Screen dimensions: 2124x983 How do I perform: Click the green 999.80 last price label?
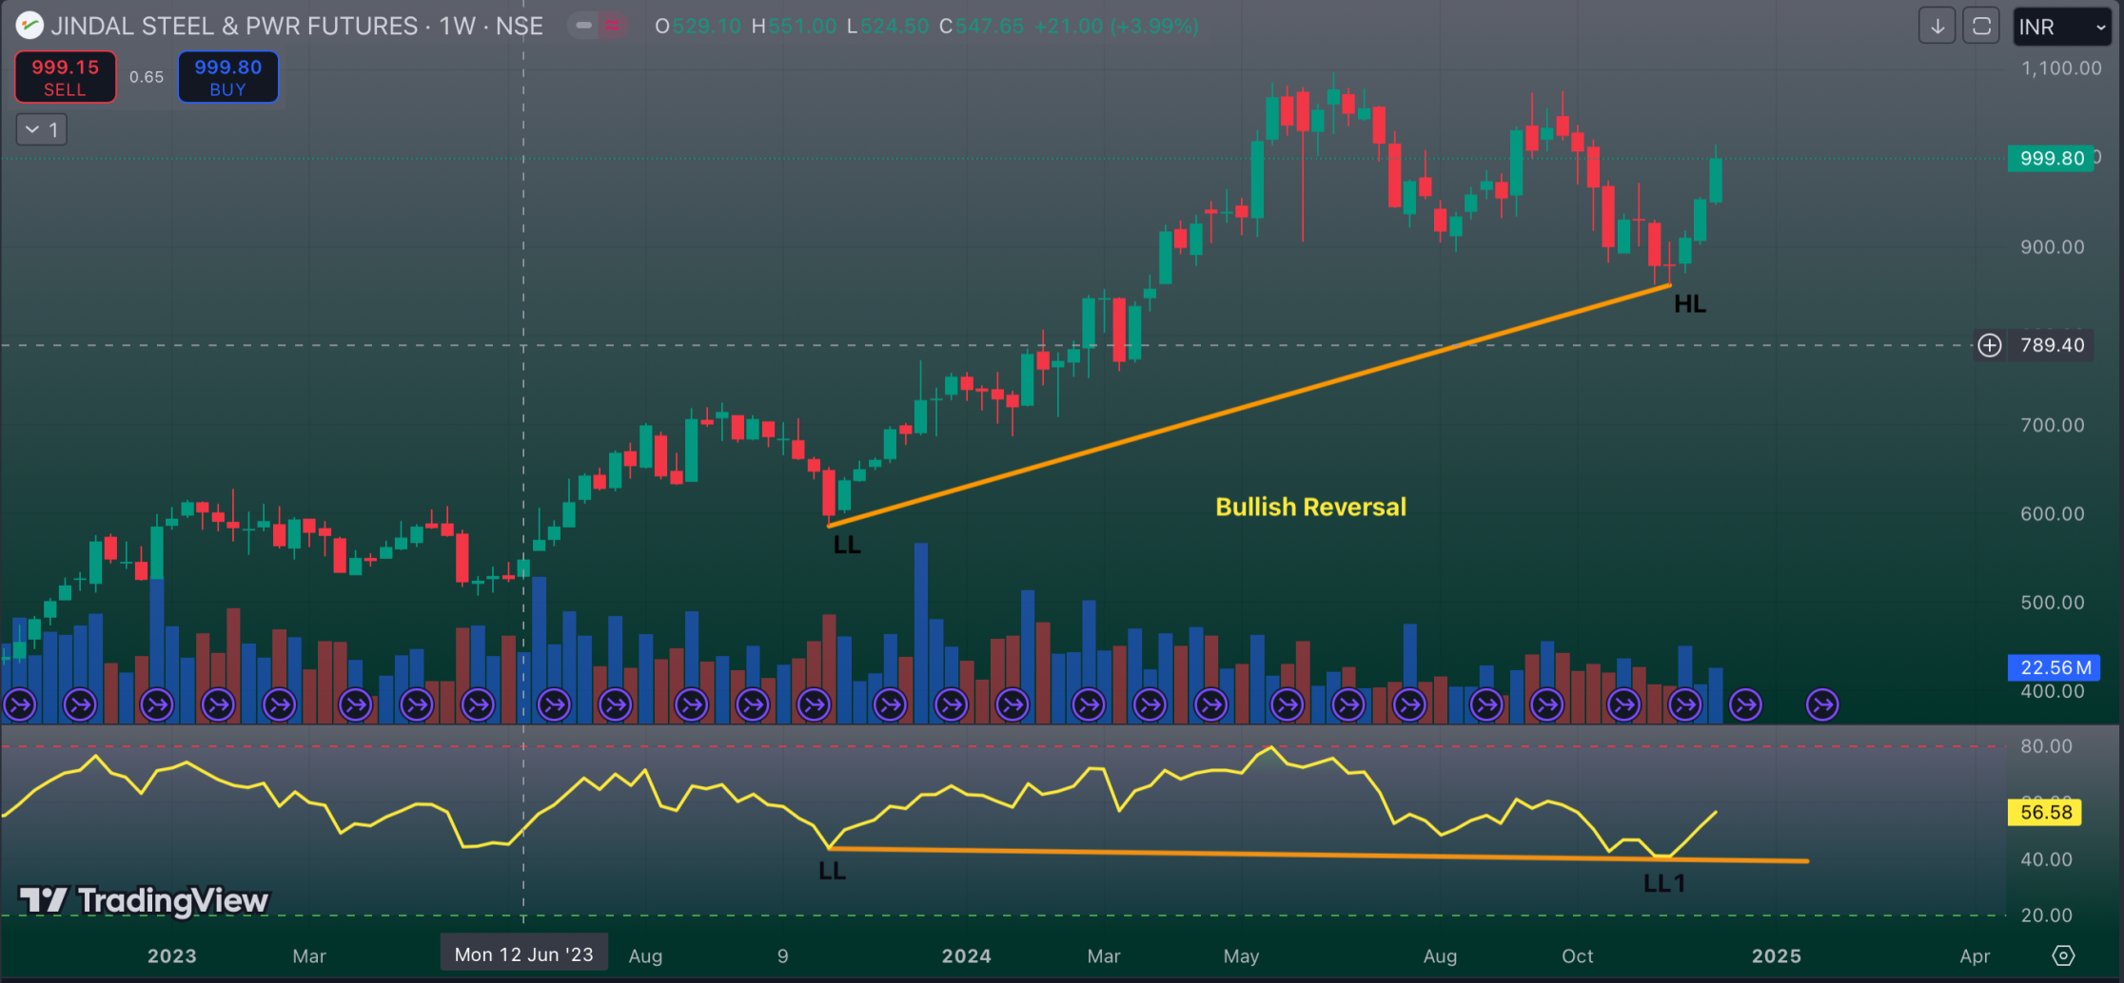pos(2052,158)
